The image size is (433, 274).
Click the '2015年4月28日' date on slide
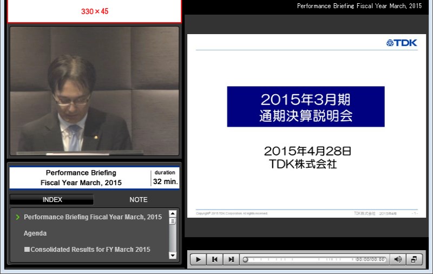click(307, 151)
